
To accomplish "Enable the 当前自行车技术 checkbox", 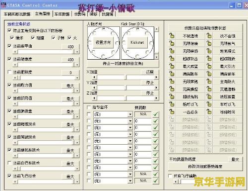I will point(9,163).
